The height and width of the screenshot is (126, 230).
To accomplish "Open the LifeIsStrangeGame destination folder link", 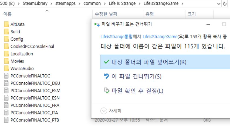I will click(160, 36).
